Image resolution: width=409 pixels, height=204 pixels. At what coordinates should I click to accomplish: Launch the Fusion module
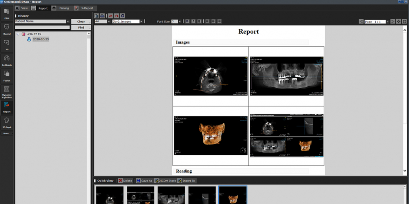[x=7, y=75]
